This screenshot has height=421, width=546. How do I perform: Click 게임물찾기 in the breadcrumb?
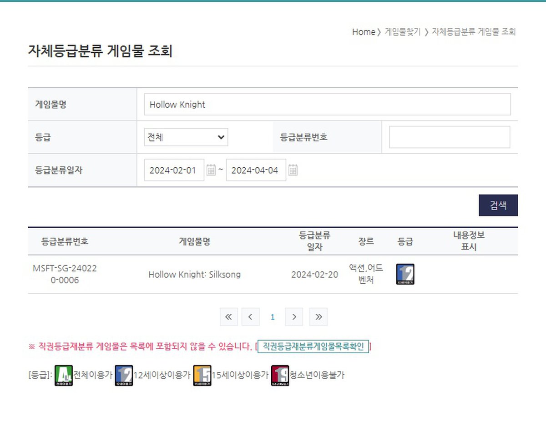(403, 32)
